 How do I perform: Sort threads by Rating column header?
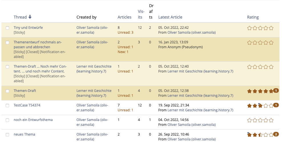pos(253,17)
